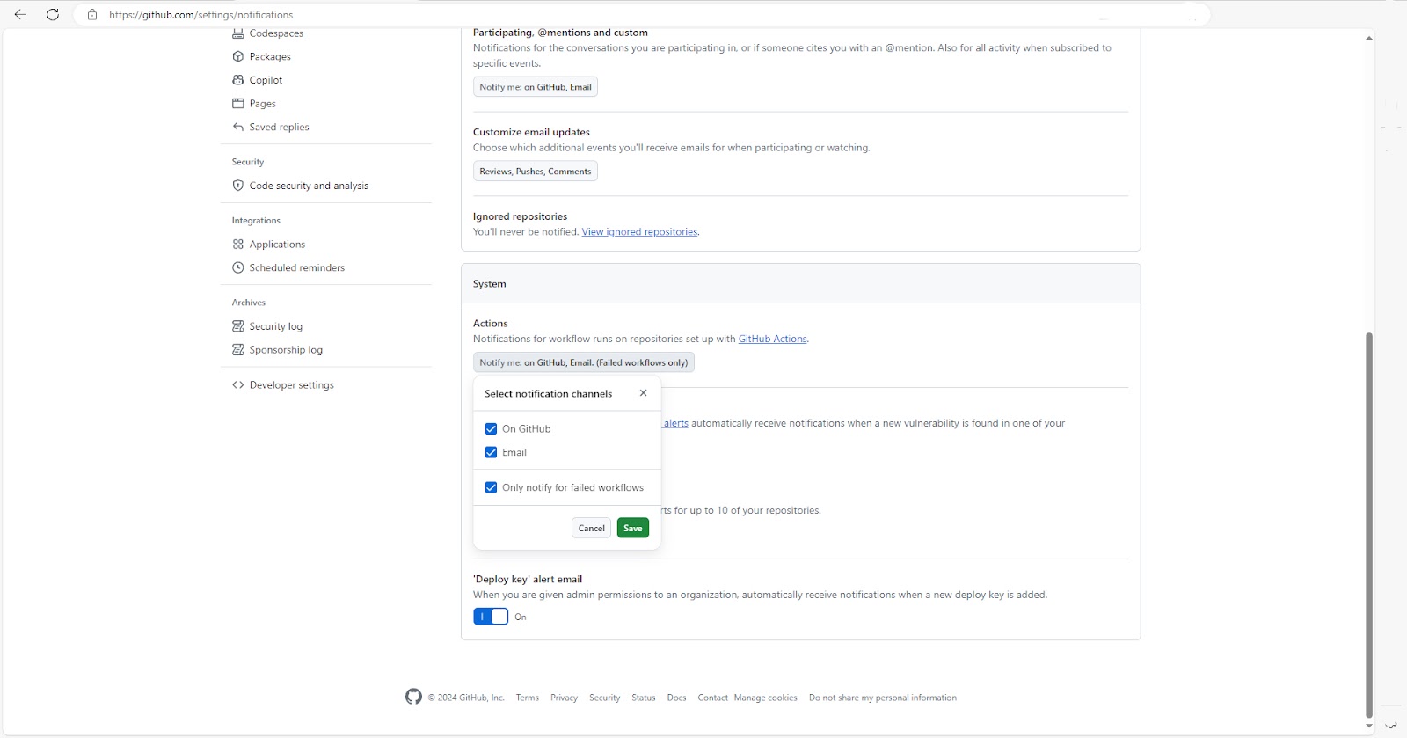This screenshot has height=738, width=1407.
Task: Click the vertical scrollbar thumb
Action: tap(1369, 525)
